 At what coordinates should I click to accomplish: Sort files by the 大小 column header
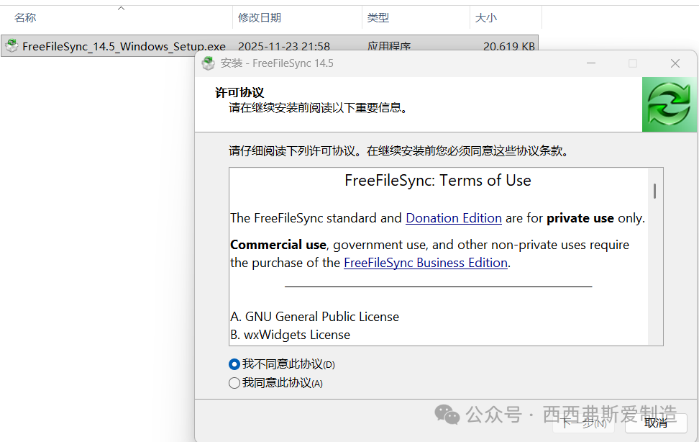[486, 17]
